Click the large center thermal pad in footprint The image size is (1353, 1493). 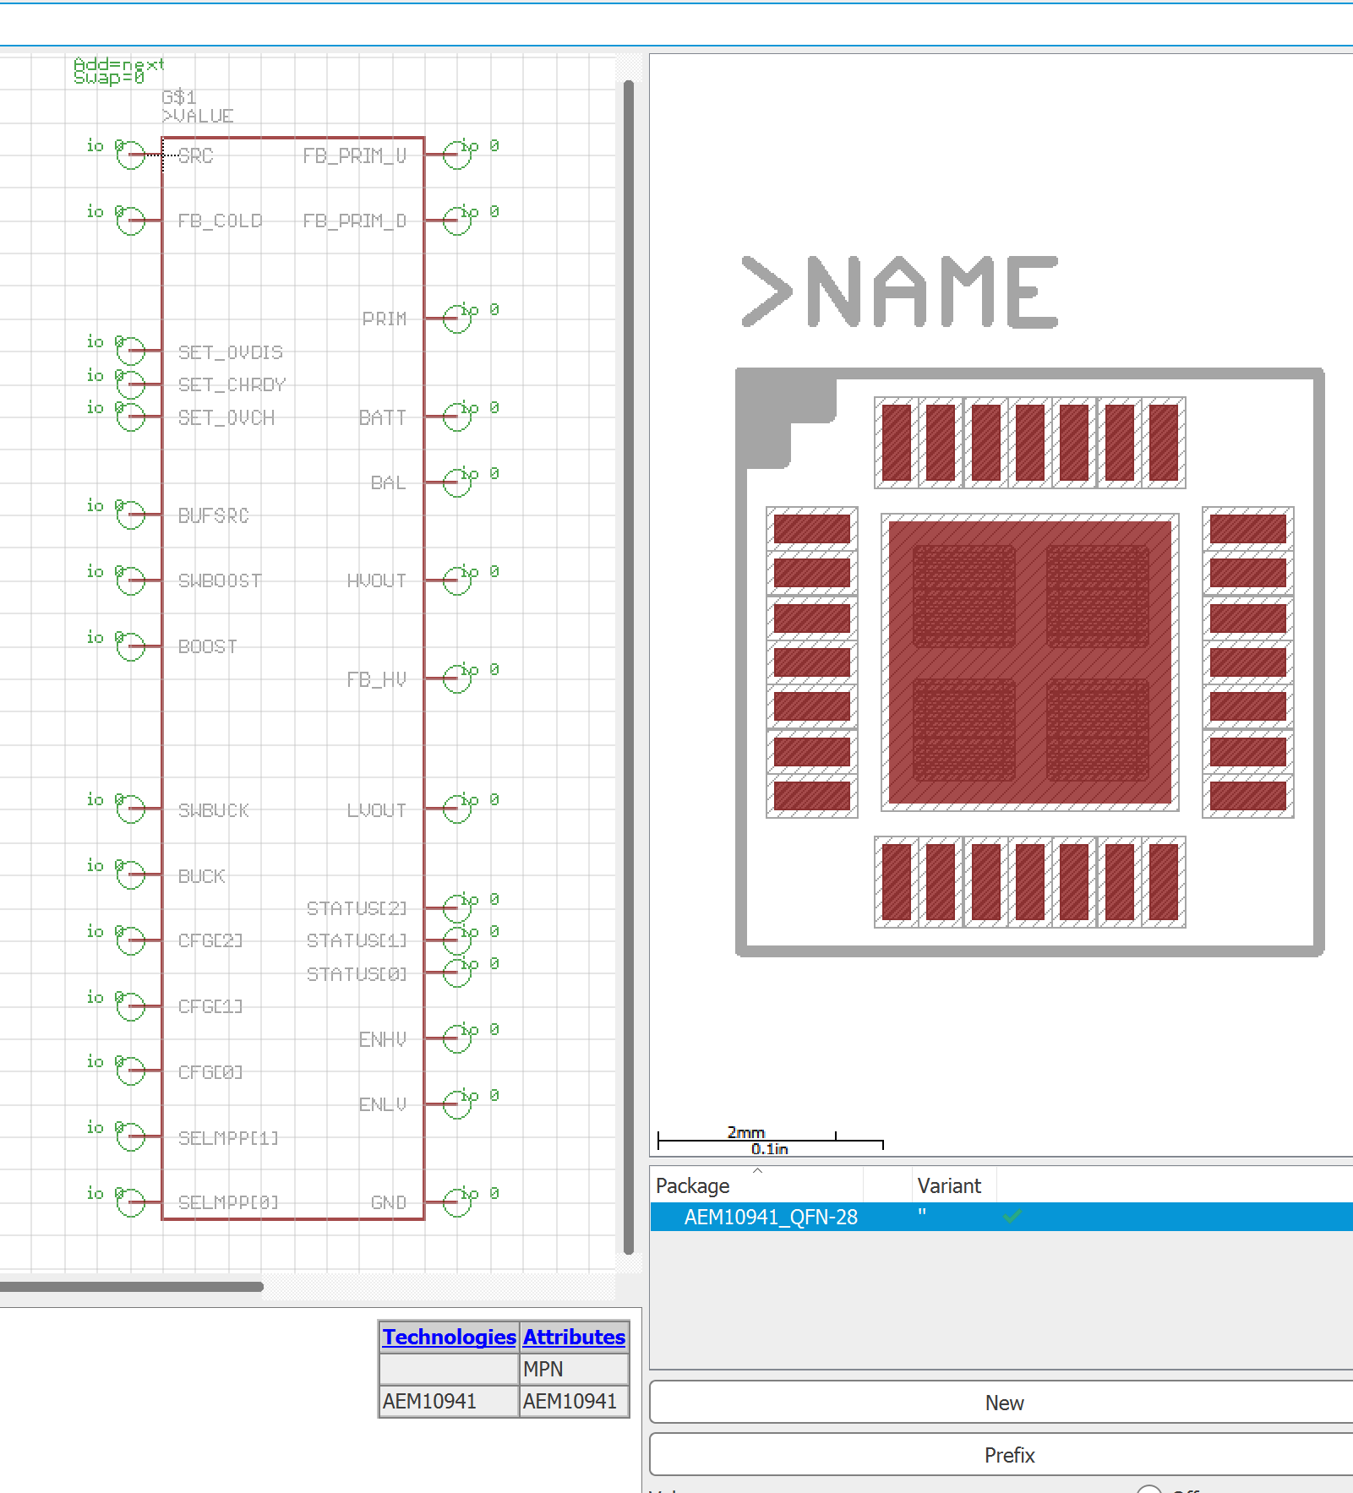[x=1029, y=662]
